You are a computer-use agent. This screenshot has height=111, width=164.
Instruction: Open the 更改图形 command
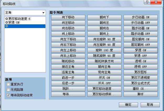click(141, 72)
